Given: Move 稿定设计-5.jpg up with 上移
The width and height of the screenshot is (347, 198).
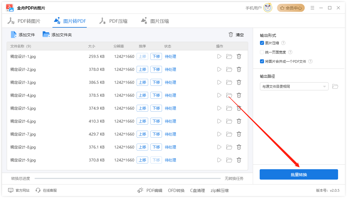Looking at the screenshot, I should (x=142, y=108).
